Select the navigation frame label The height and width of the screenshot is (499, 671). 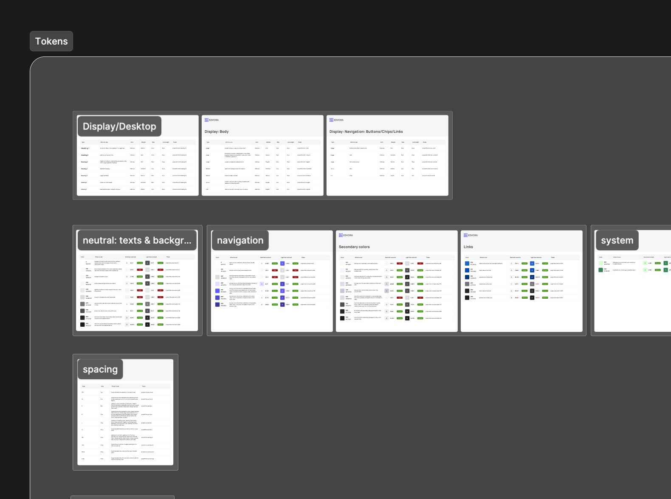[240, 241]
